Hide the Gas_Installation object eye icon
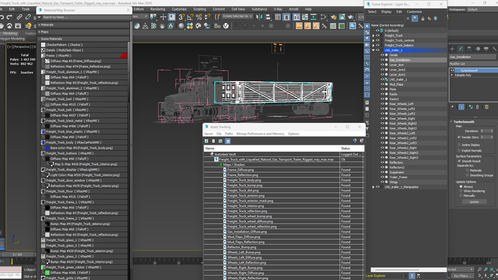Viewport: 498px width, 280px height. click(x=382, y=60)
